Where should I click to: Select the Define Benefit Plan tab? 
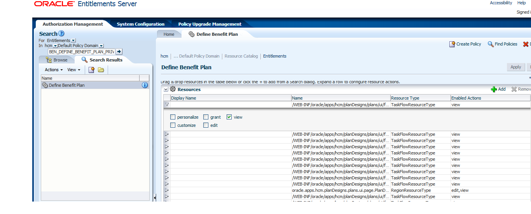point(213,34)
